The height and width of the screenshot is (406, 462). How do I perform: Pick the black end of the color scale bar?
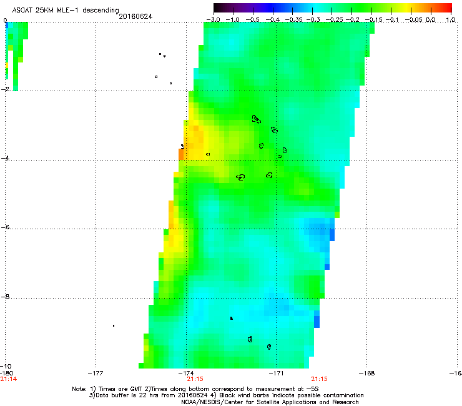[217, 7]
